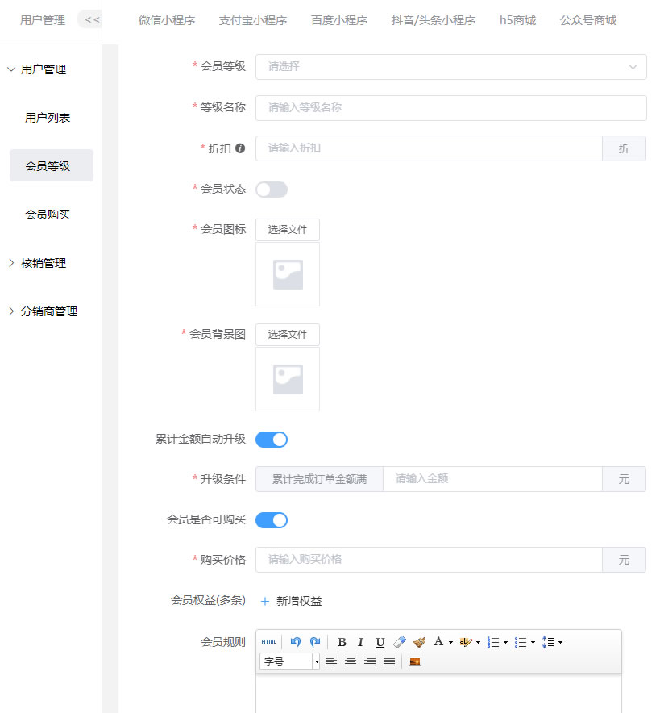Undo the last edit in rules editor
Image resolution: width=660 pixels, height=713 pixels.
click(x=296, y=642)
